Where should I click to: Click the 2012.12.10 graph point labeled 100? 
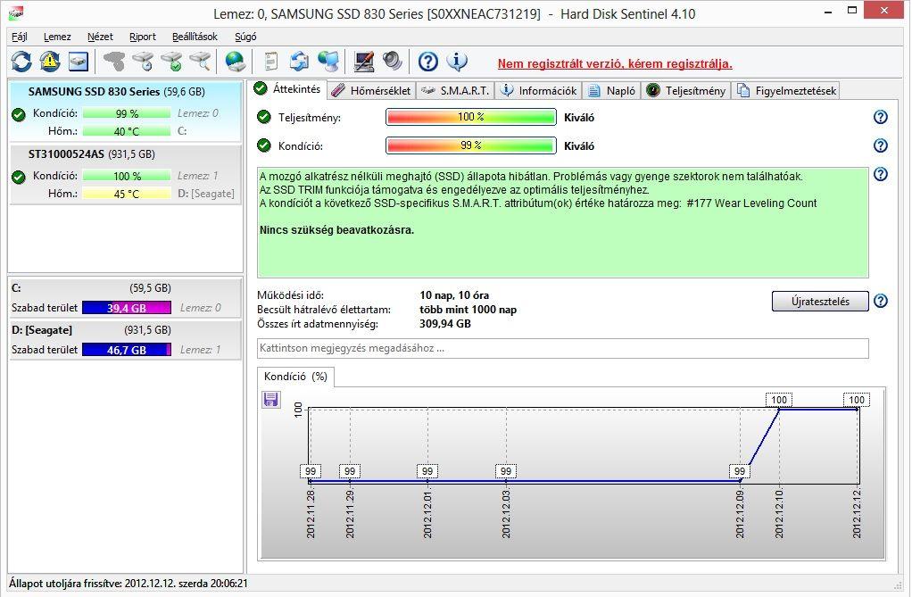pos(779,409)
